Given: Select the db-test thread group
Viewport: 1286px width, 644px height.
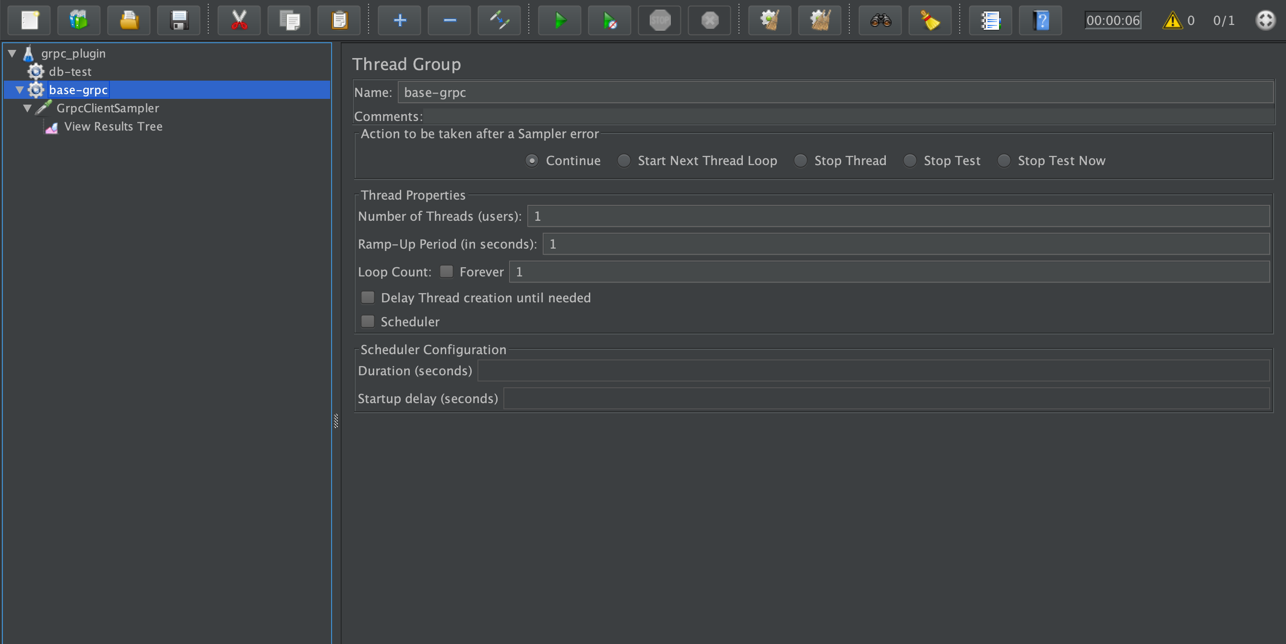Looking at the screenshot, I should click(70, 72).
